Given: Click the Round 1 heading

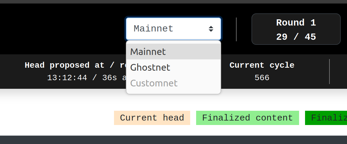Looking at the screenshot, I should (296, 23).
